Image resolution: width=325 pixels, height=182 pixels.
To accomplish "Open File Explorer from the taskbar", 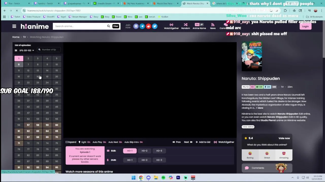I will pos(156,178).
